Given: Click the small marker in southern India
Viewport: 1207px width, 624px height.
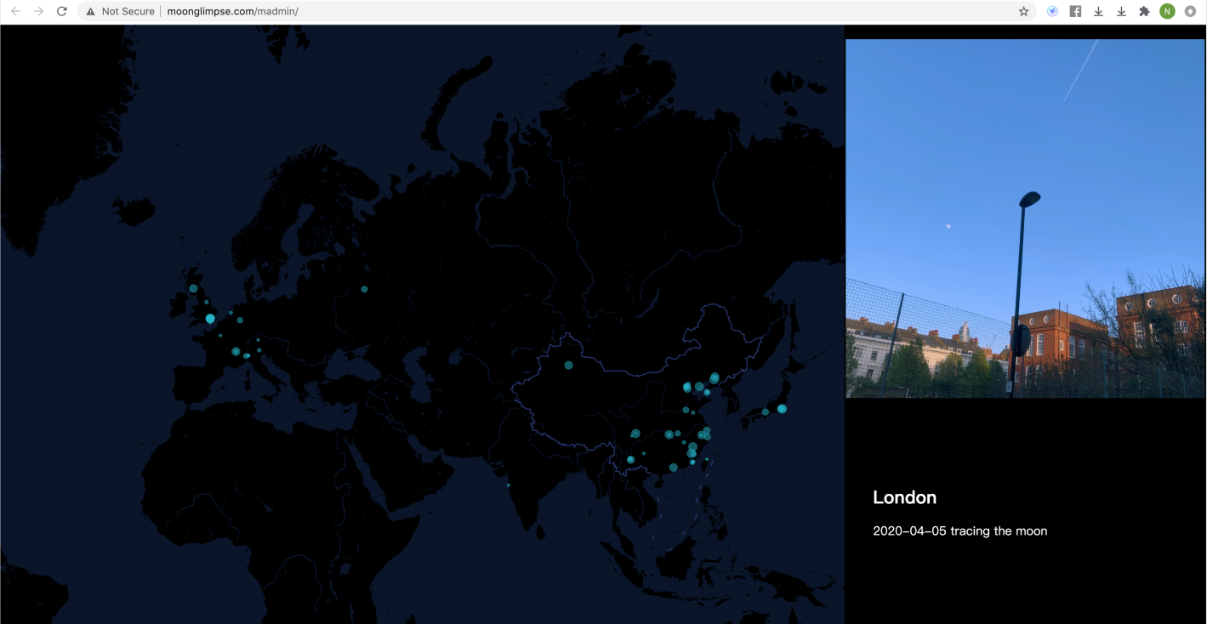Looking at the screenshot, I should coord(509,485).
